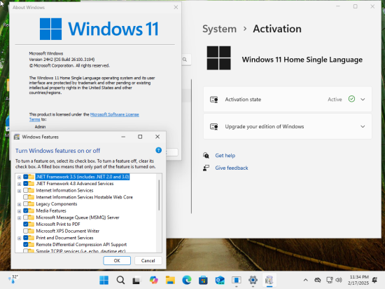This screenshot has height=289, width=385.
Task: Click the Start menu Windows logo
Action: coord(104,280)
